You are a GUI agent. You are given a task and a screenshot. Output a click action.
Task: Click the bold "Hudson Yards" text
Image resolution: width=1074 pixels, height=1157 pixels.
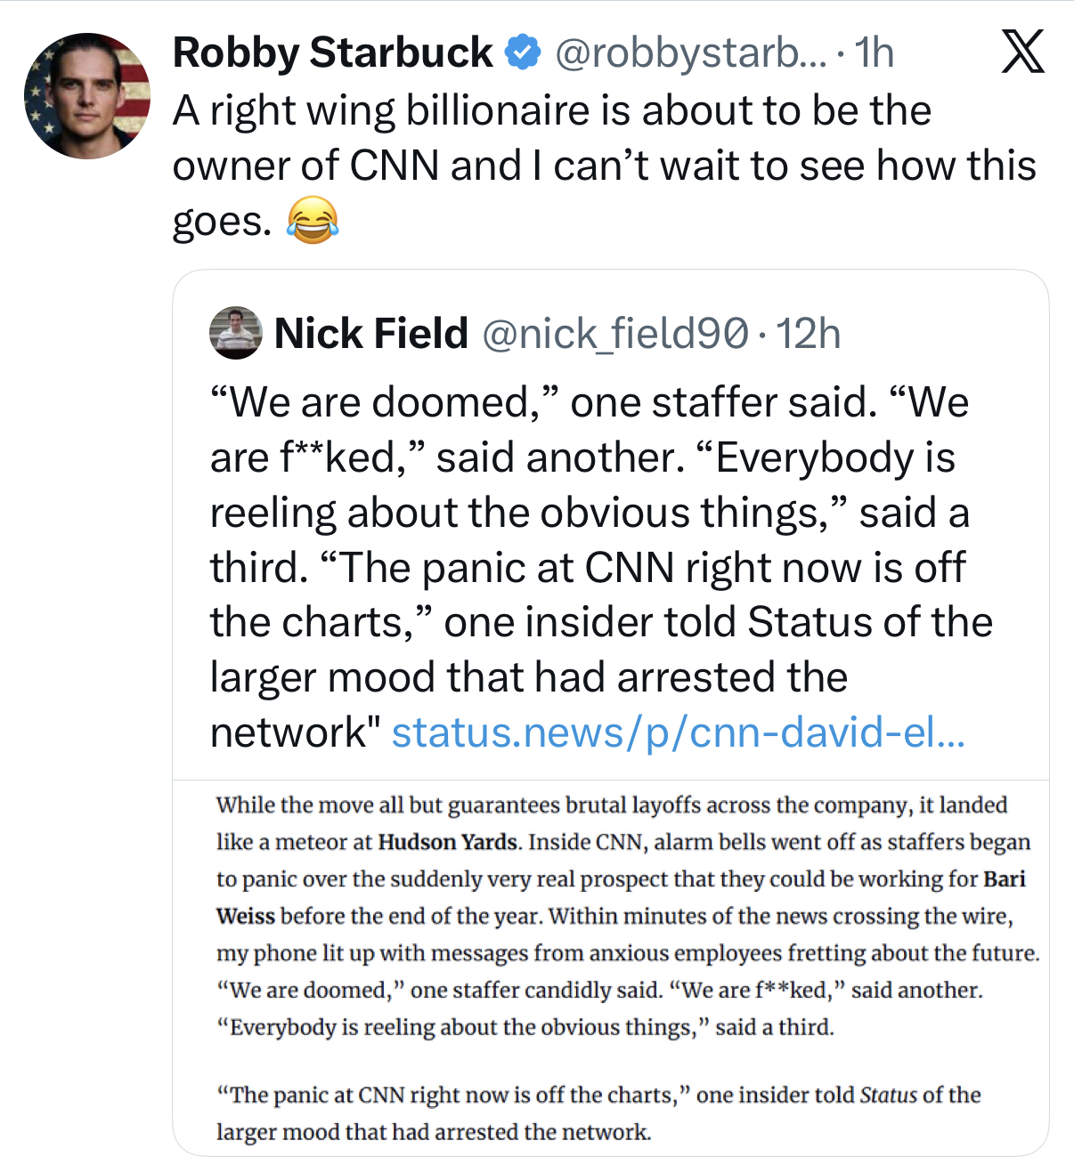point(447,842)
